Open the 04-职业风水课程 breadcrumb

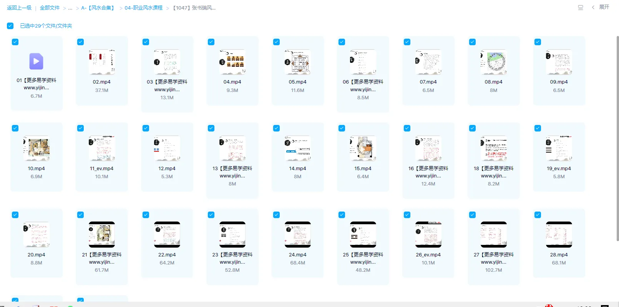coord(144,8)
